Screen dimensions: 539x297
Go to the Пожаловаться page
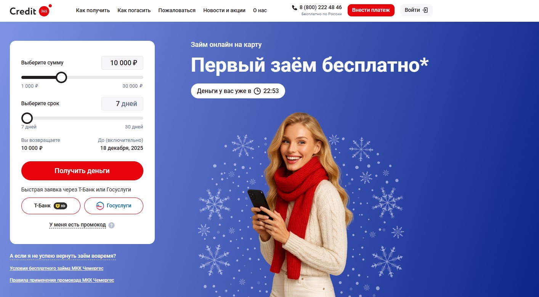177,10
